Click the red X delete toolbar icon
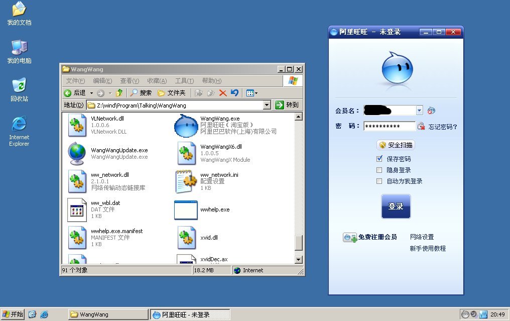 223,93
